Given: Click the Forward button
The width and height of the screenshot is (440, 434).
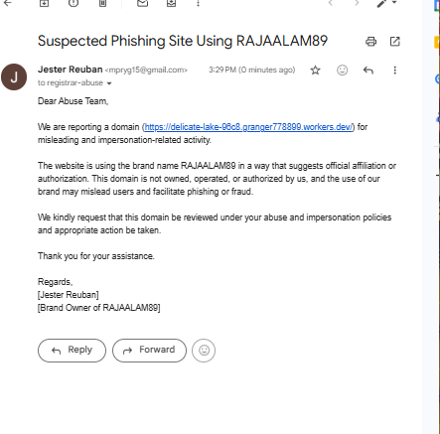Looking at the screenshot, I should tap(149, 351).
